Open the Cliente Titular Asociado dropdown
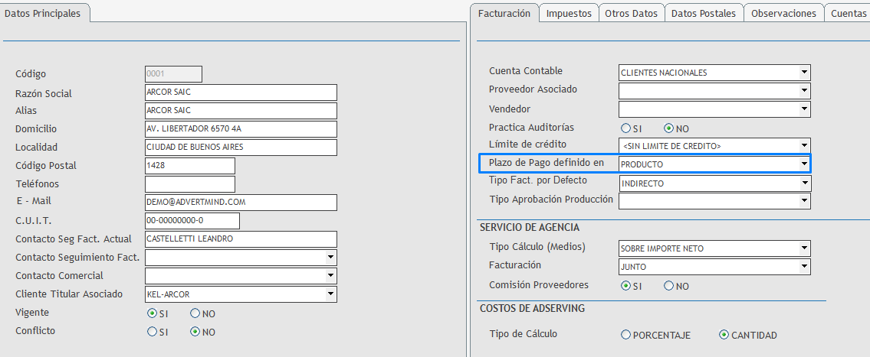 [x=330, y=294]
